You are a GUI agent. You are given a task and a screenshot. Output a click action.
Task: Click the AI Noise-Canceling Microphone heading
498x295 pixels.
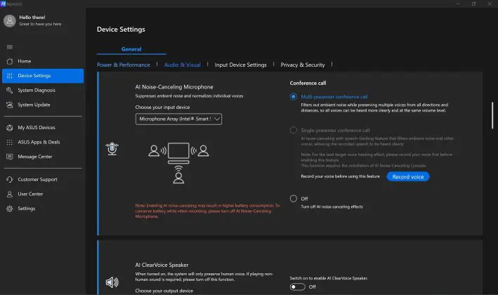(x=174, y=87)
